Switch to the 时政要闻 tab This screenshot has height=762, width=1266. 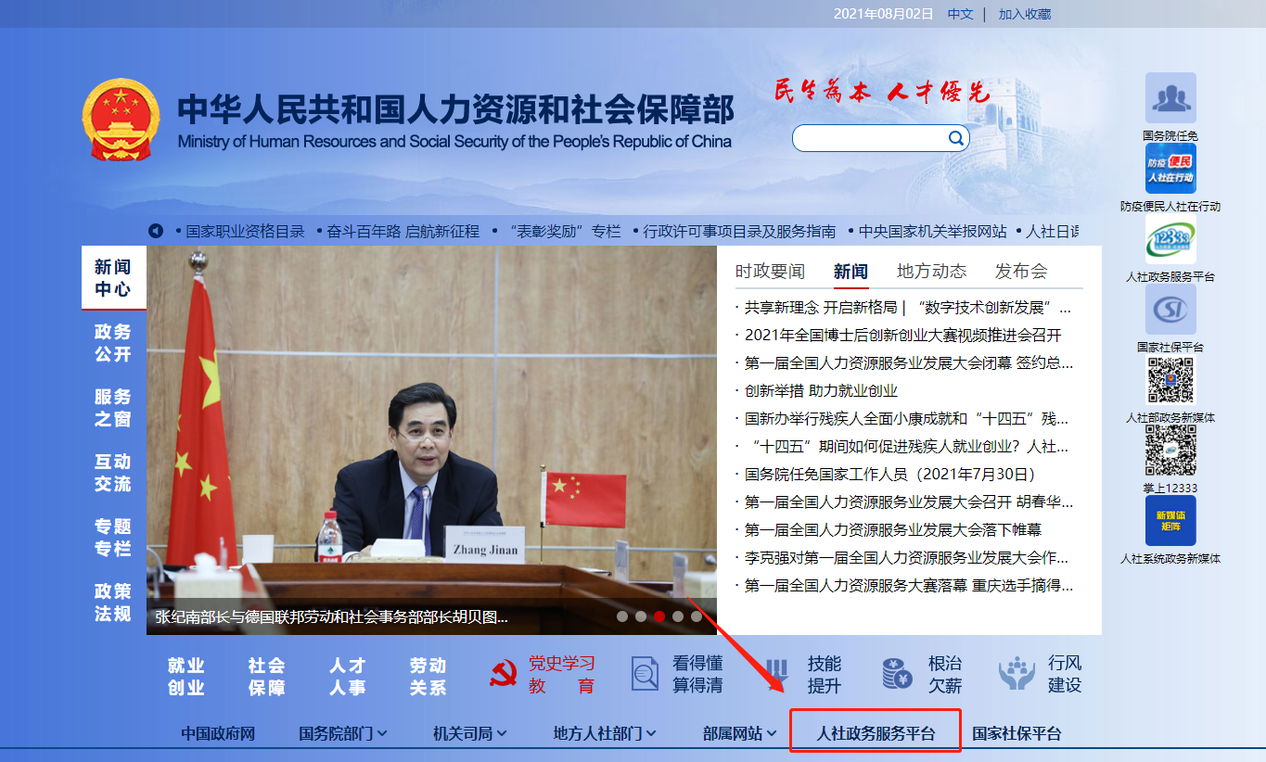tap(770, 272)
